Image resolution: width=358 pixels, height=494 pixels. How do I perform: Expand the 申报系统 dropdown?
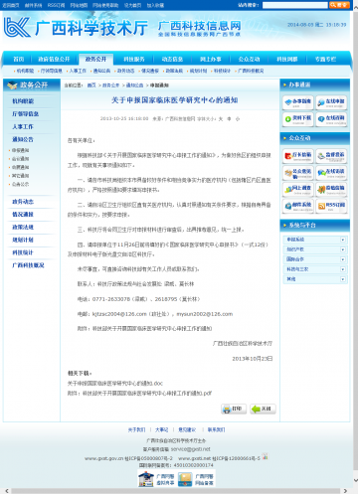click(x=343, y=240)
